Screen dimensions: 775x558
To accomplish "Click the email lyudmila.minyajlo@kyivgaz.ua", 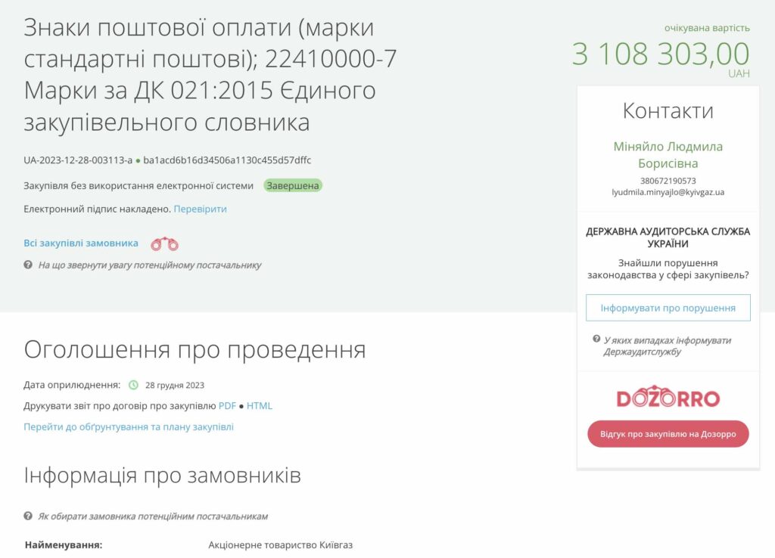I will pyautogui.click(x=668, y=192).
